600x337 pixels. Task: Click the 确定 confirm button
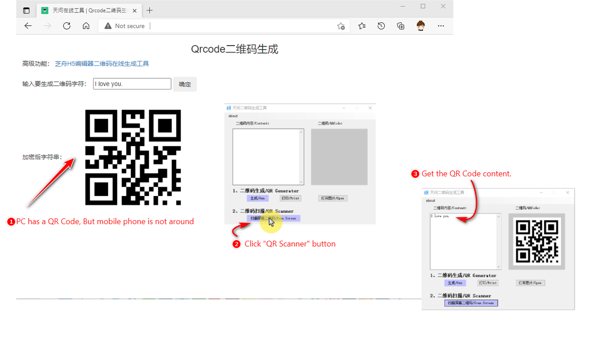(x=184, y=84)
